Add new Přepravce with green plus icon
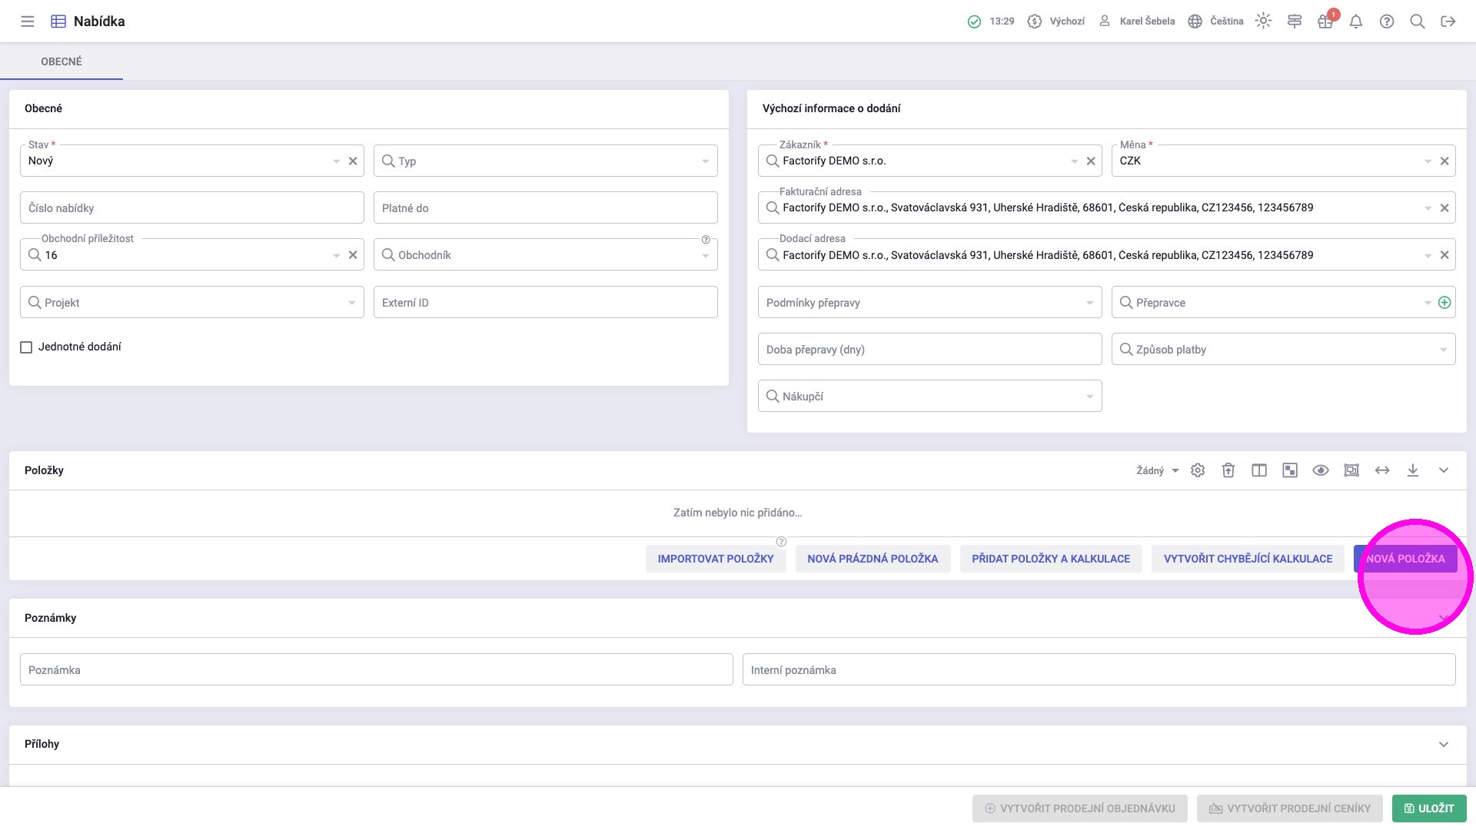 tap(1444, 303)
